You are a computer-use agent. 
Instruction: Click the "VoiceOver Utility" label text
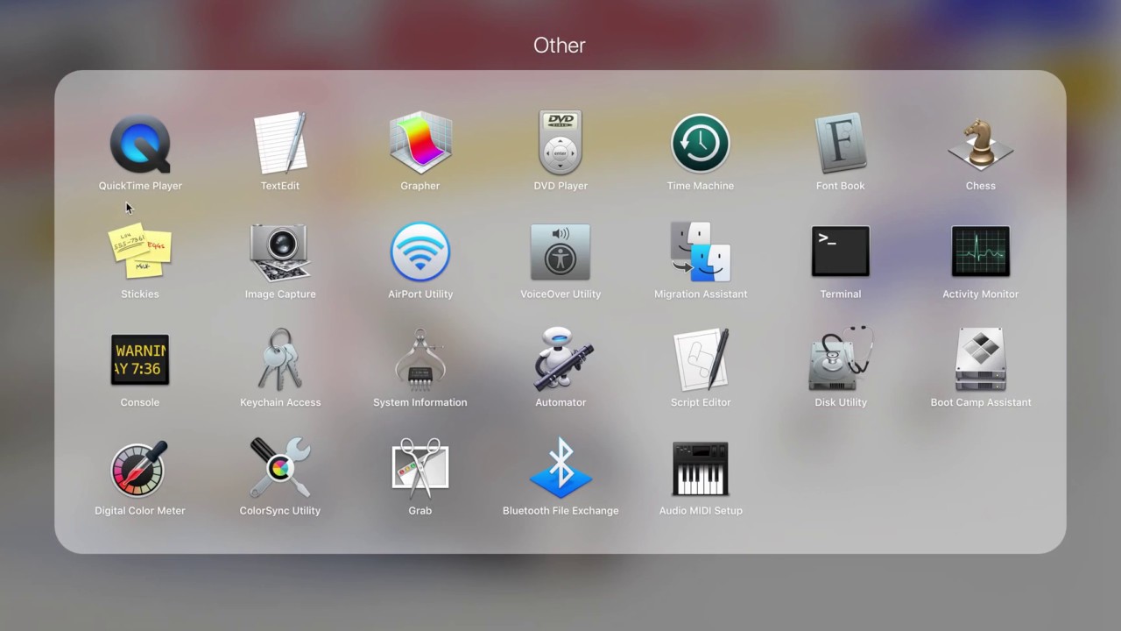(x=560, y=294)
